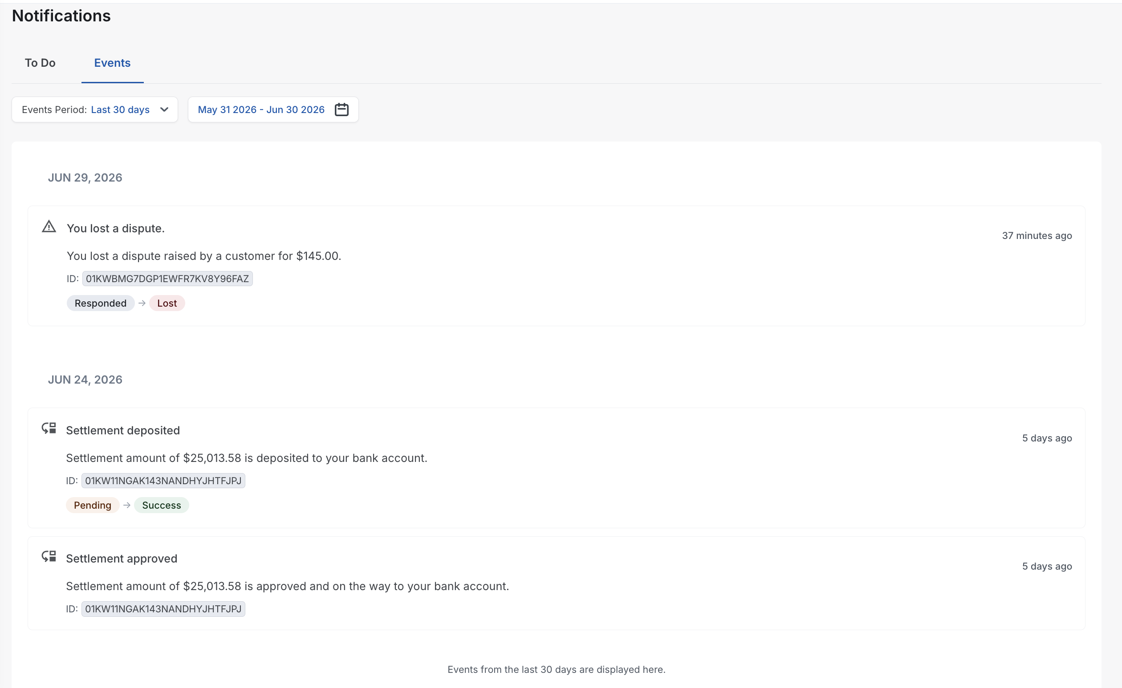This screenshot has width=1122, height=688.
Task: Click the chevron beside Last 30 days
Action: 164,109
